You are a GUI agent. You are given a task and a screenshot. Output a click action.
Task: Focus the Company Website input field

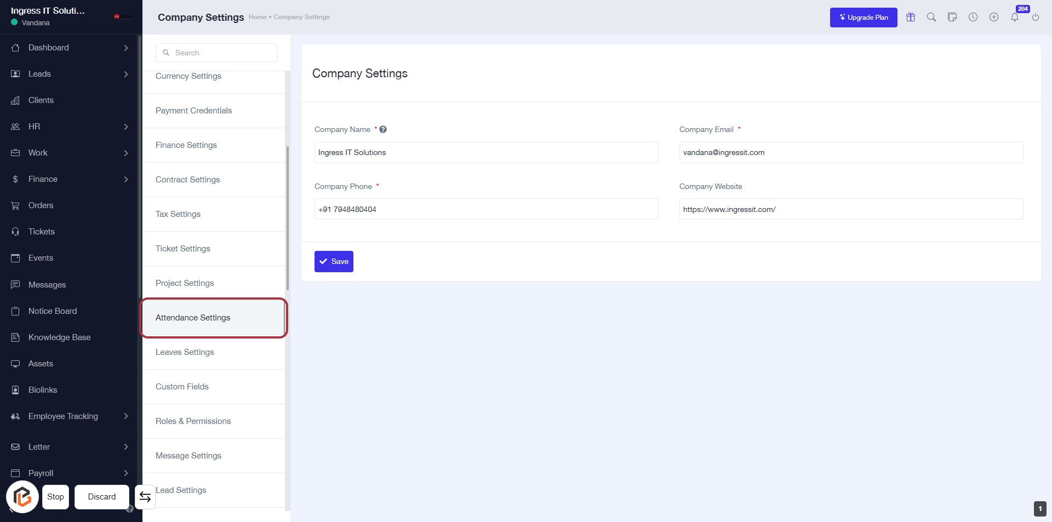click(x=851, y=209)
